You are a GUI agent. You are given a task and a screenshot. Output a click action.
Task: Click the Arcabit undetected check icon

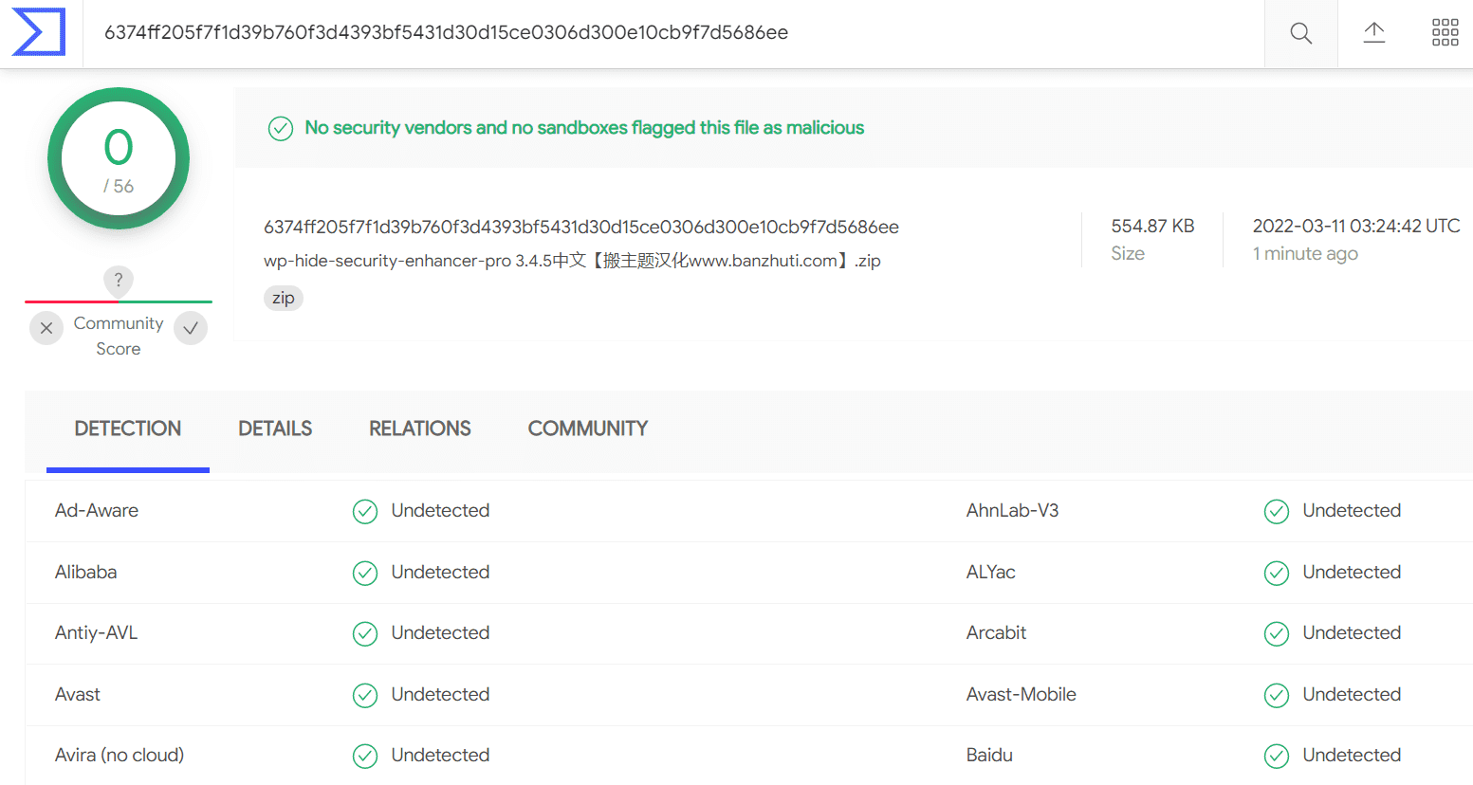(x=1277, y=634)
